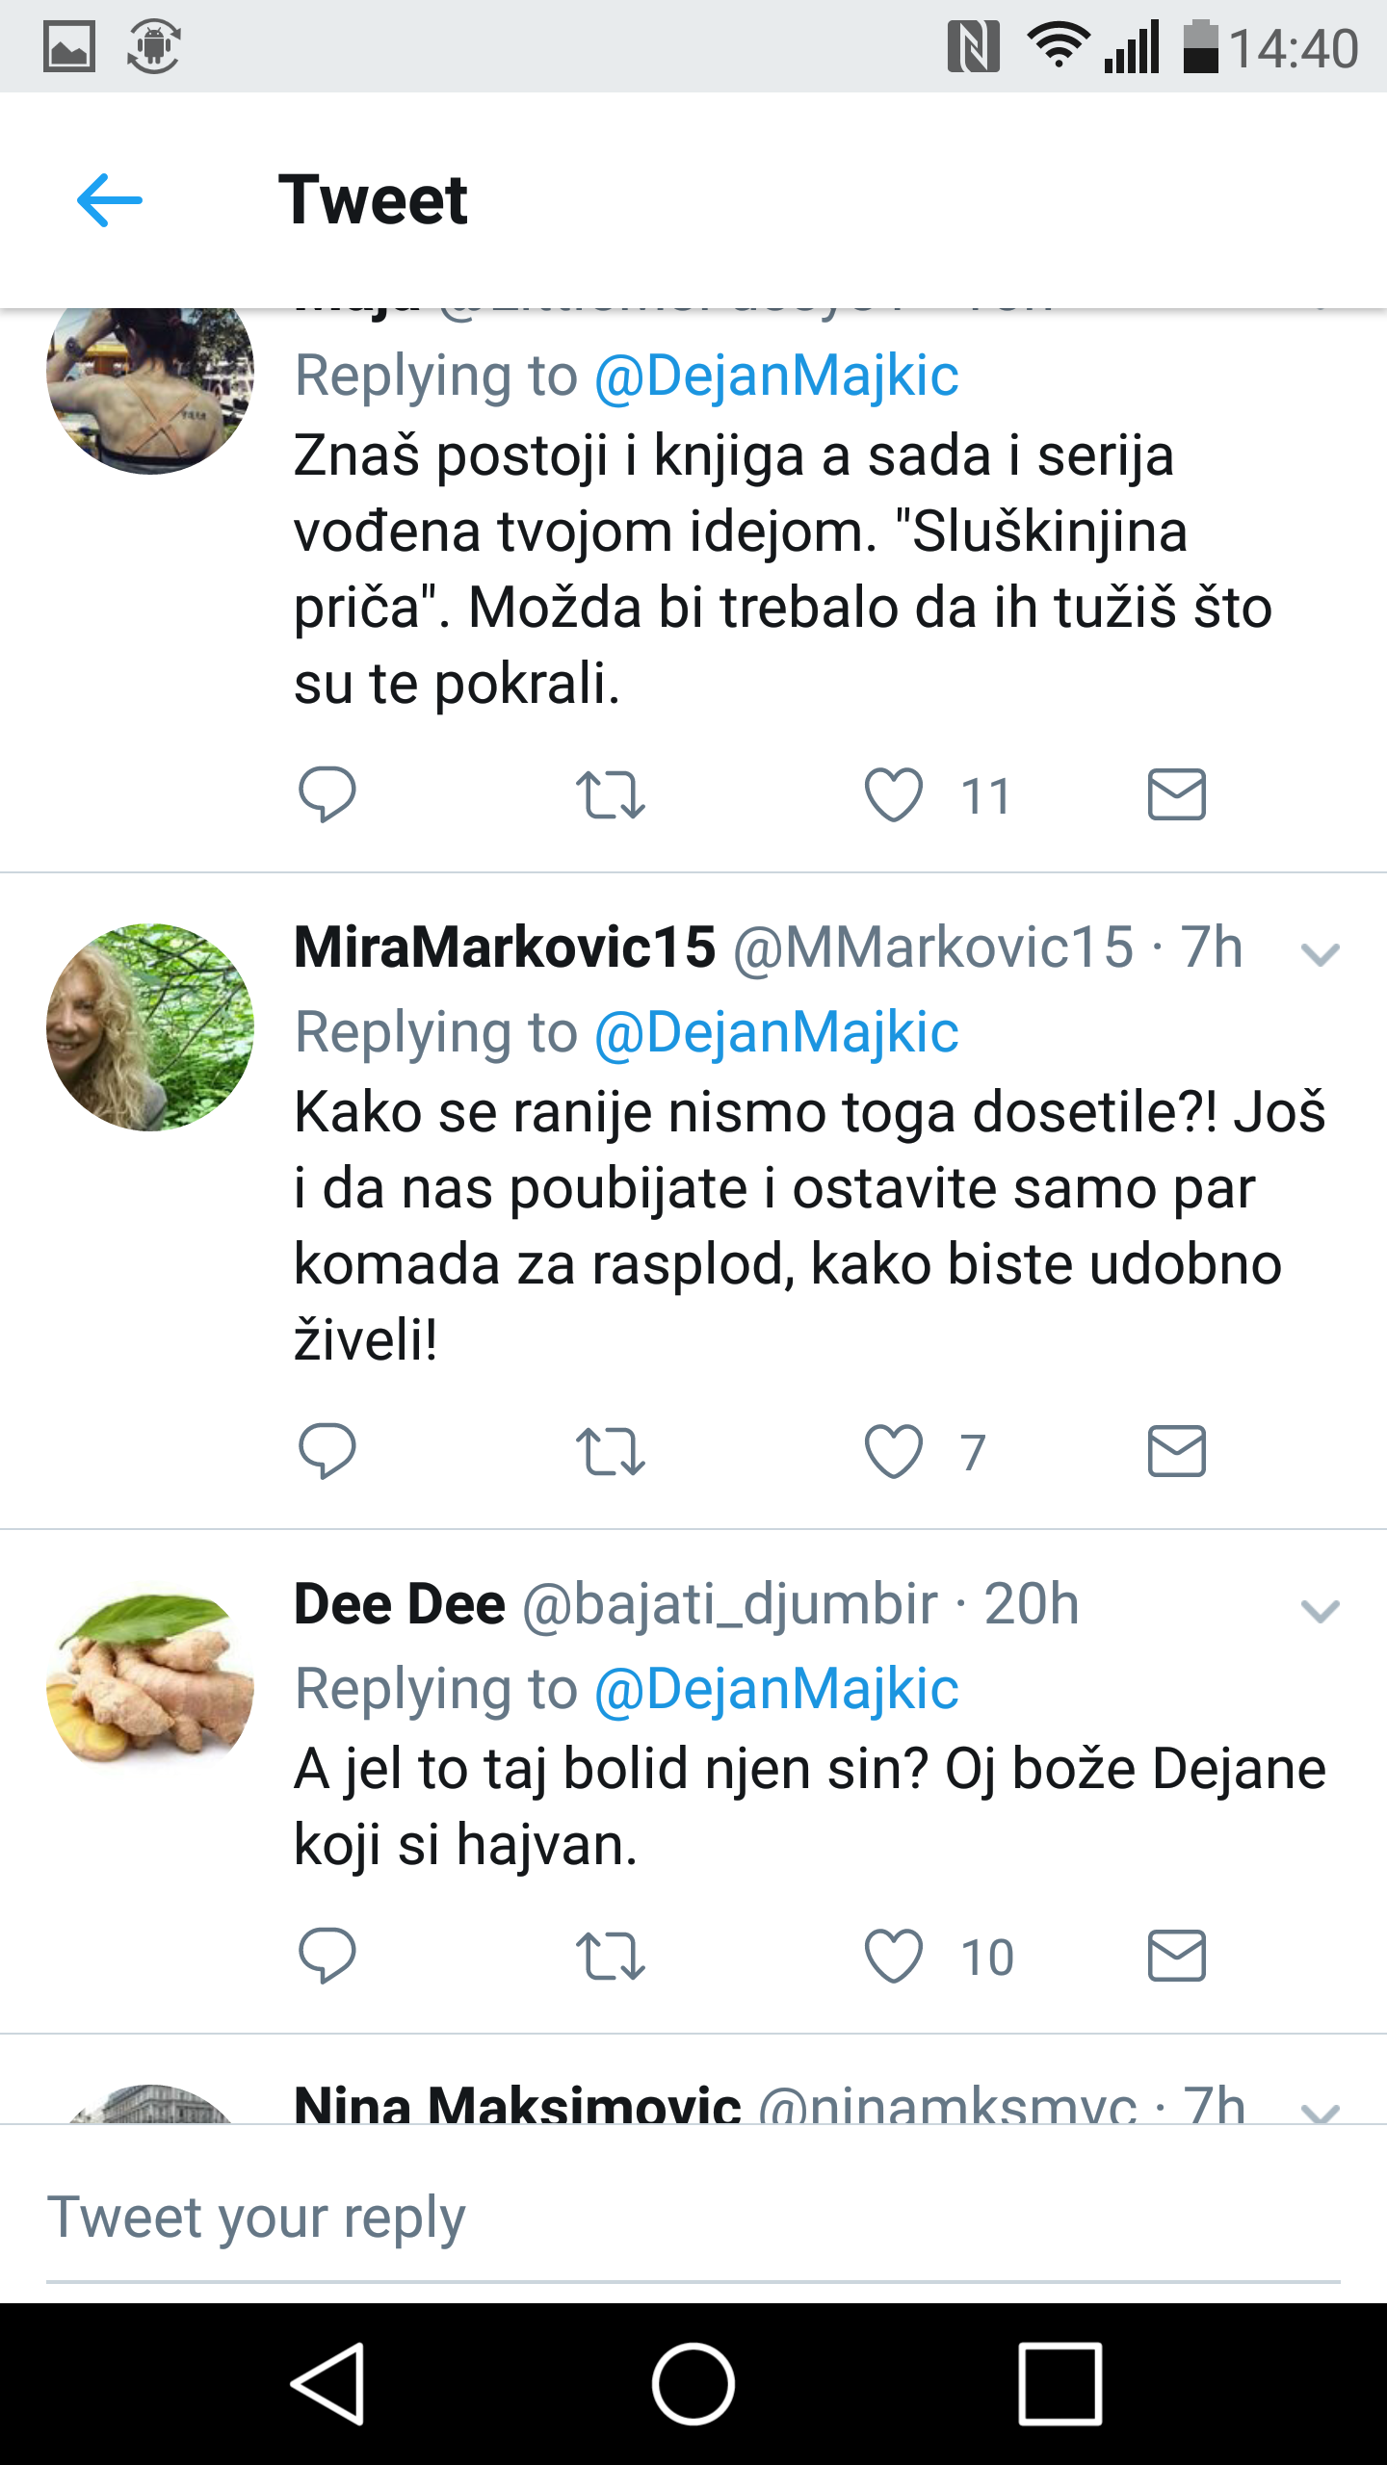Open the reply icon on Maja's tweet

click(329, 793)
